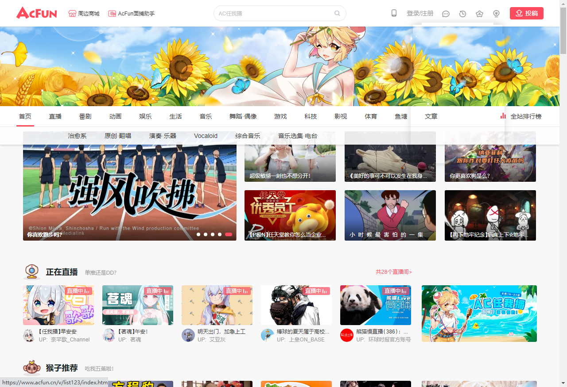
Task: Open the 熊猫慢直播 live stream thumbnail
Action: coord(375,305)
